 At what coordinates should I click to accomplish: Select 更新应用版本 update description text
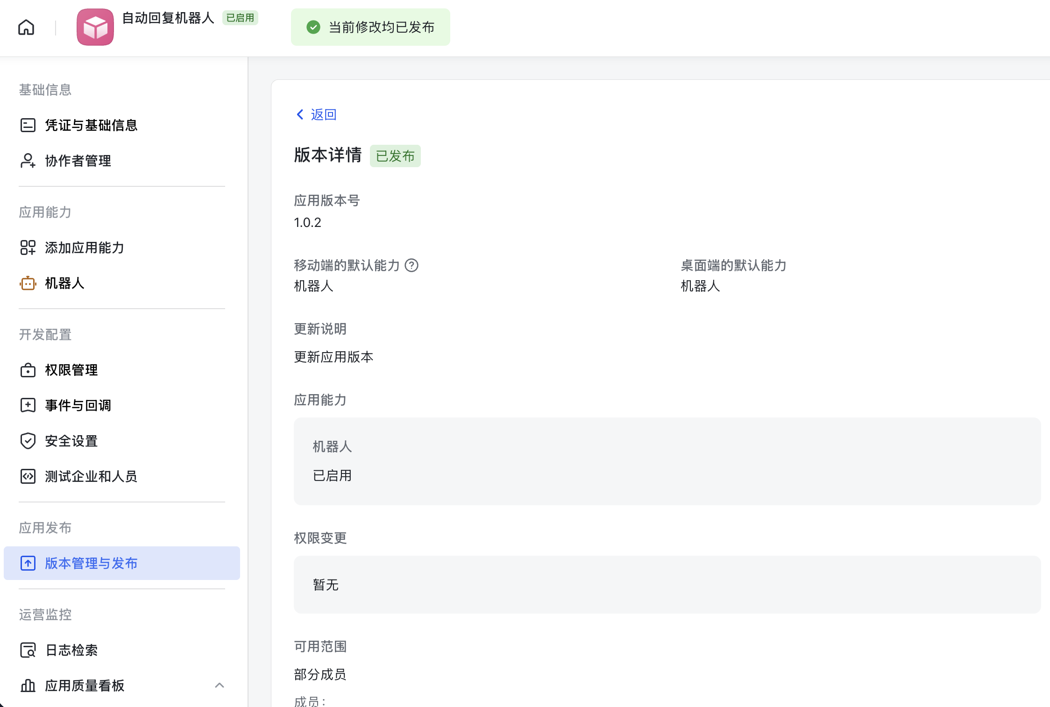click(x=333, y=357)
